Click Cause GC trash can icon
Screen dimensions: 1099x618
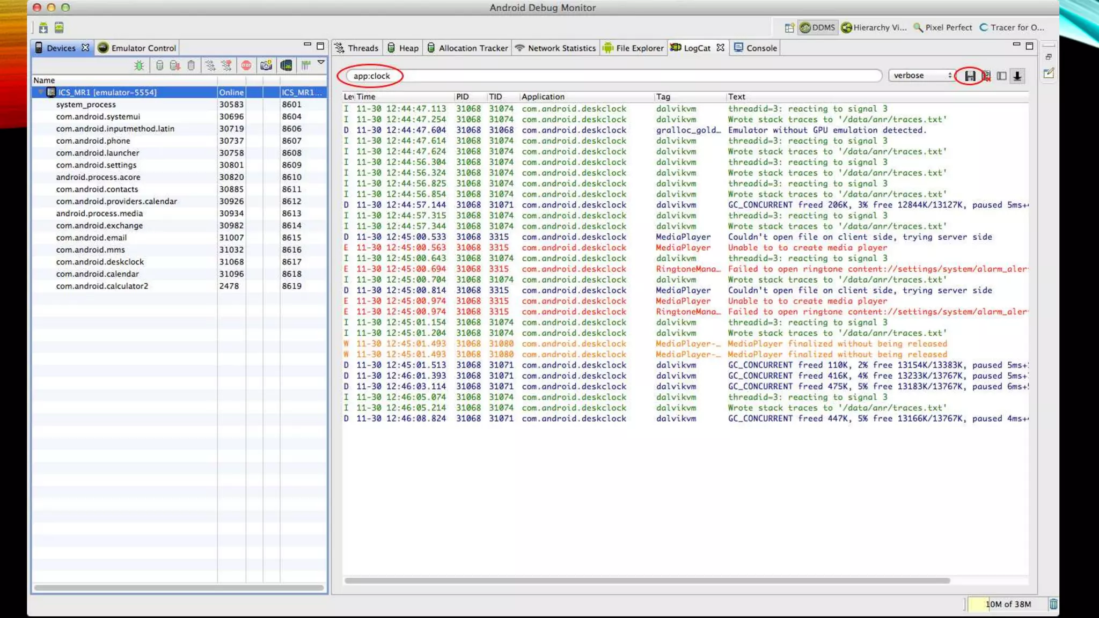click(x=191, y=65)
